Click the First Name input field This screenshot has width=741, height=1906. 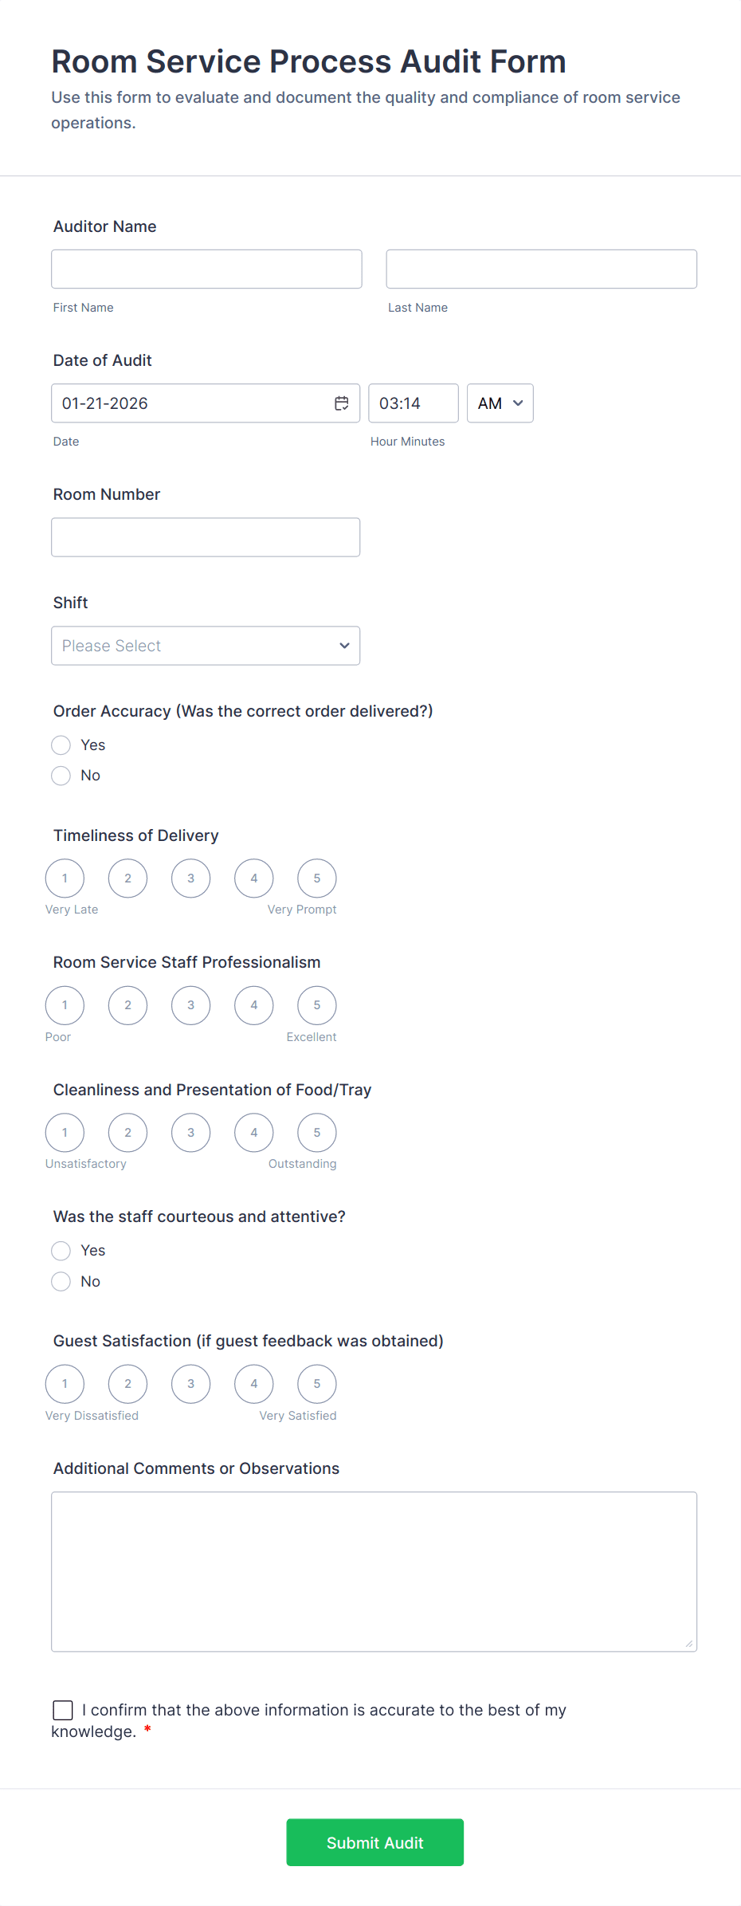click(206, 269)
